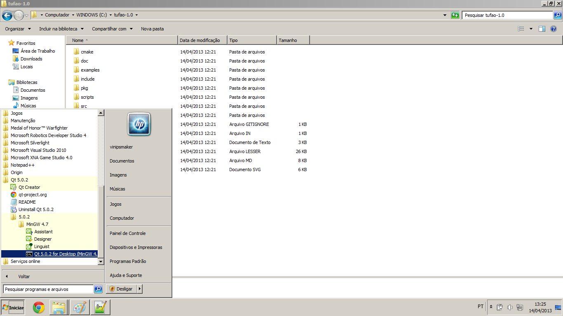Toggle the preview pane
The image size is (563, 316).
pos(542,29)
